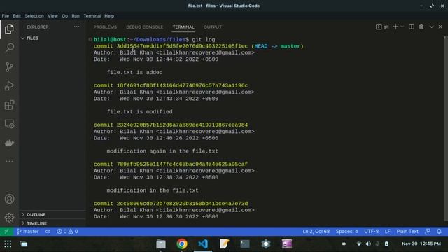This screenshot has width=448, height=252.
Task: Open the Files manager in taskbar
Action: coord(161,244)
